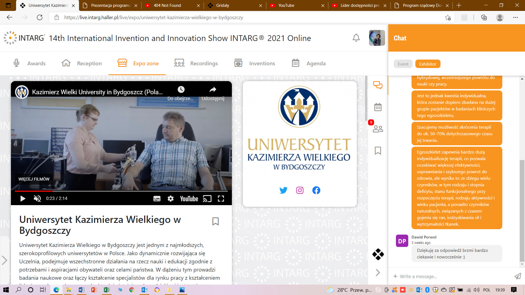Open the user profile avatar

coord(377,38)
